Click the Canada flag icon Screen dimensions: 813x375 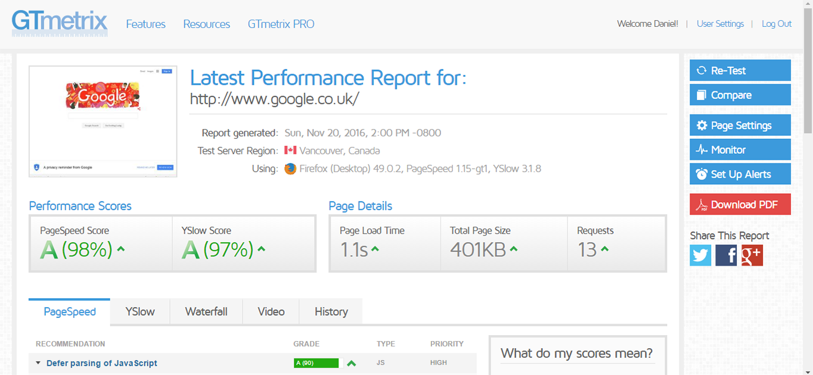[290, 150]
